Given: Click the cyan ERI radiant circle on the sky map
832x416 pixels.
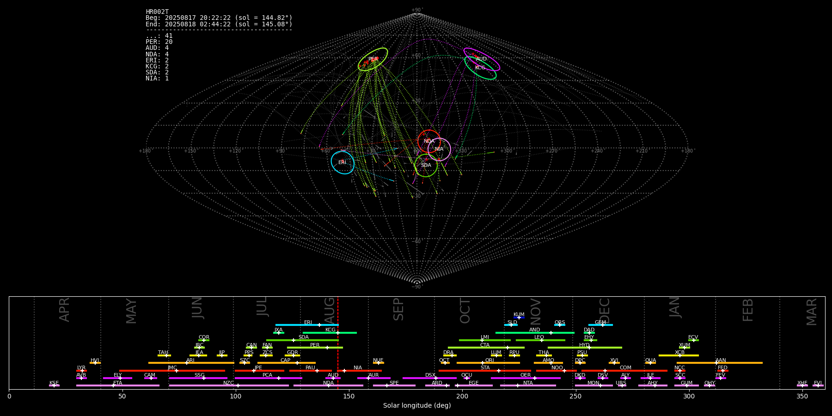Looking at the screenshot, I should coord(343,163).
